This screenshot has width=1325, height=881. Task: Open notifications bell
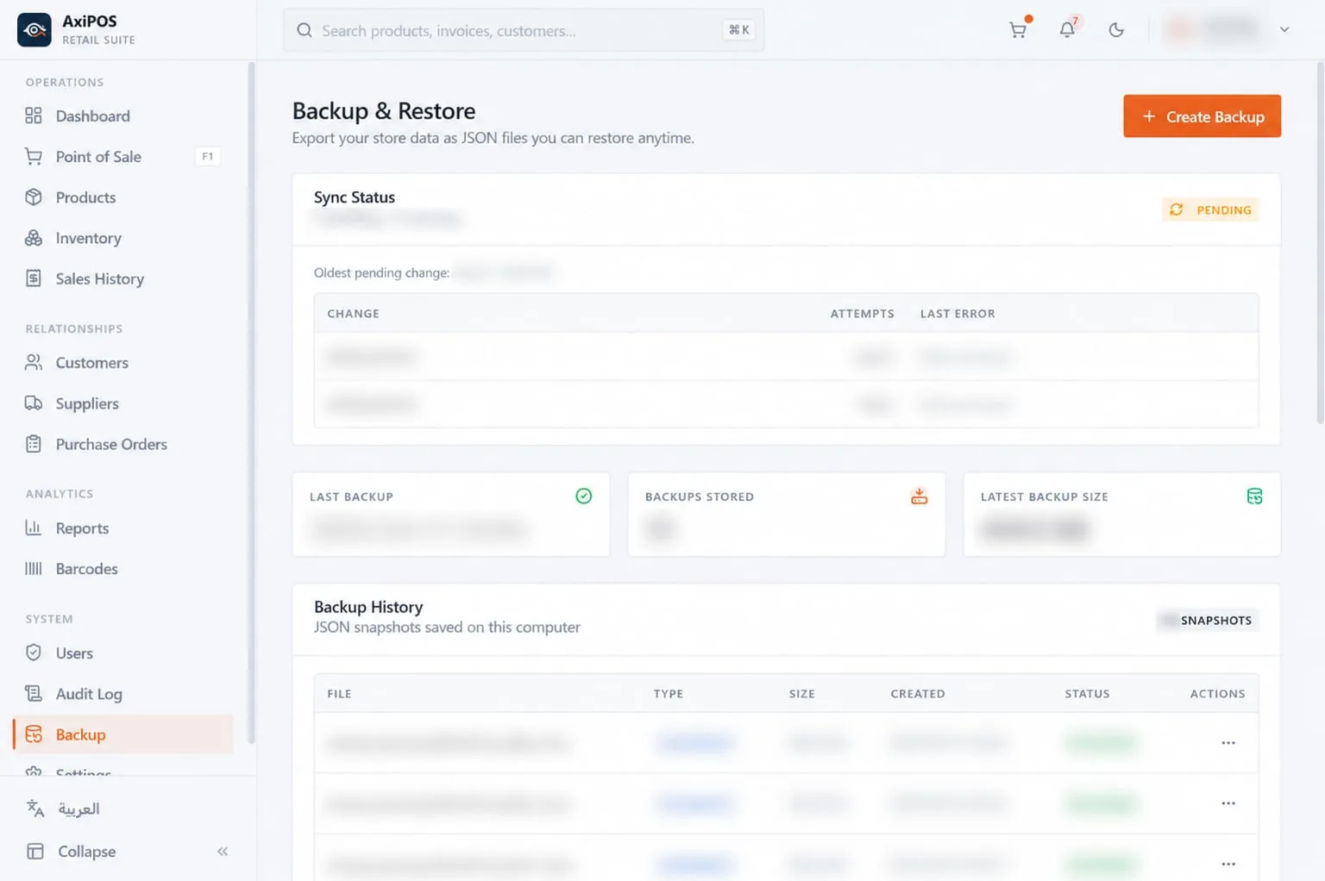coord(1067,29)
